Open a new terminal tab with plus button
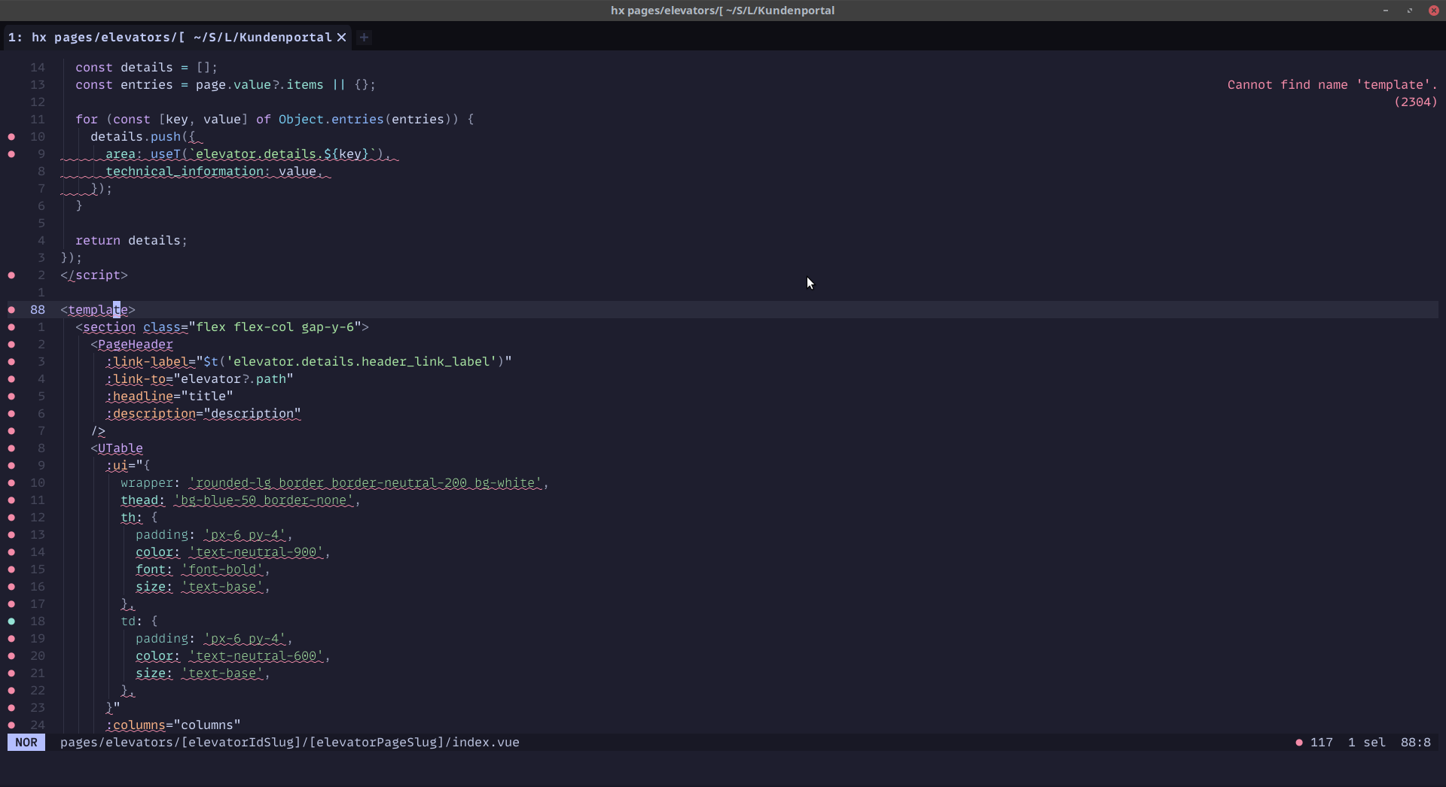Screen dimensions: 1446x787 [x=364, y=37]
